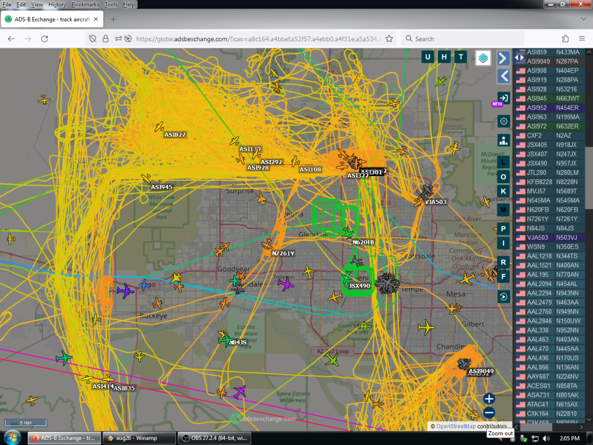Select the AAL1218 row in aircraft list

tap(550, 256)
